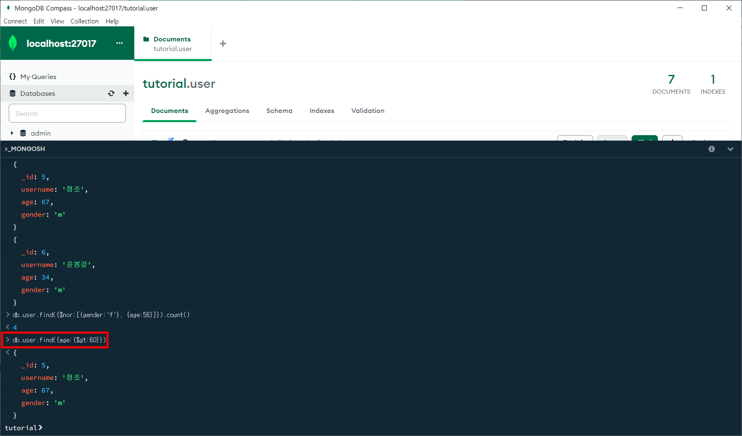Select the Documents collection tab
Image resolution: width=742 pixels, height=436 pixels.
tap(169, 110)
